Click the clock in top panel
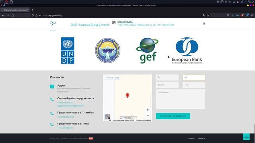Screen dimensions: 255x143 pos(251,2)
